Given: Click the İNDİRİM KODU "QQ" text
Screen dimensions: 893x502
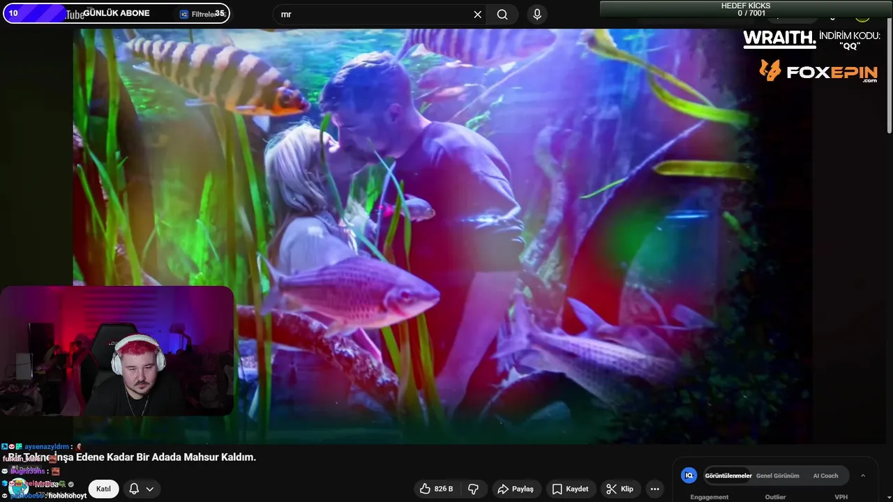Looking at the screenshot, I should pos(849,40).
